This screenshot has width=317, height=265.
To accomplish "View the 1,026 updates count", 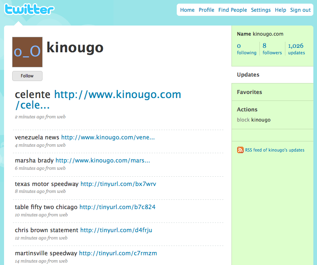I will (x=296, y=49).
